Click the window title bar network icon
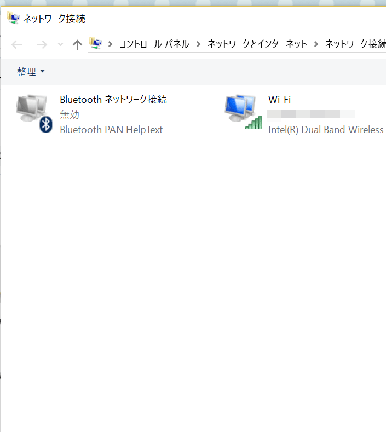This screenshot has height=432, width=386. [13, 18]
